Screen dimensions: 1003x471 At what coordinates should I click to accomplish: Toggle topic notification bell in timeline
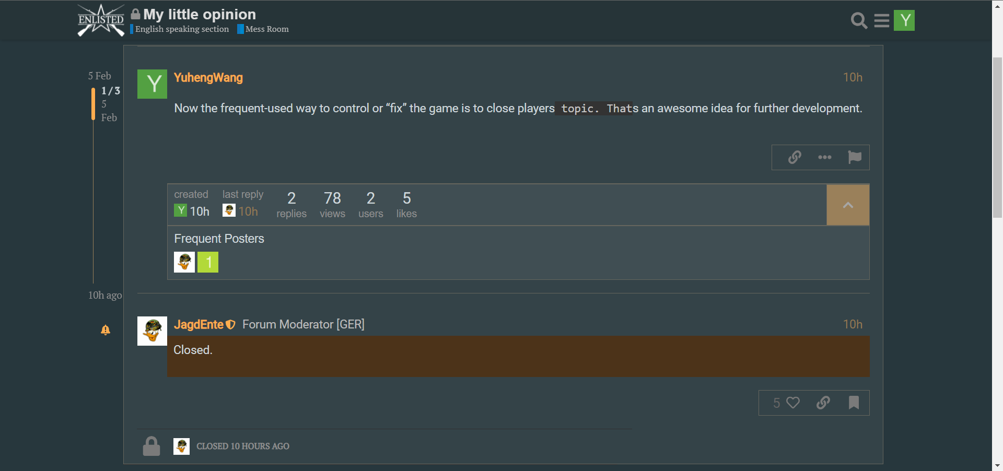106,330
